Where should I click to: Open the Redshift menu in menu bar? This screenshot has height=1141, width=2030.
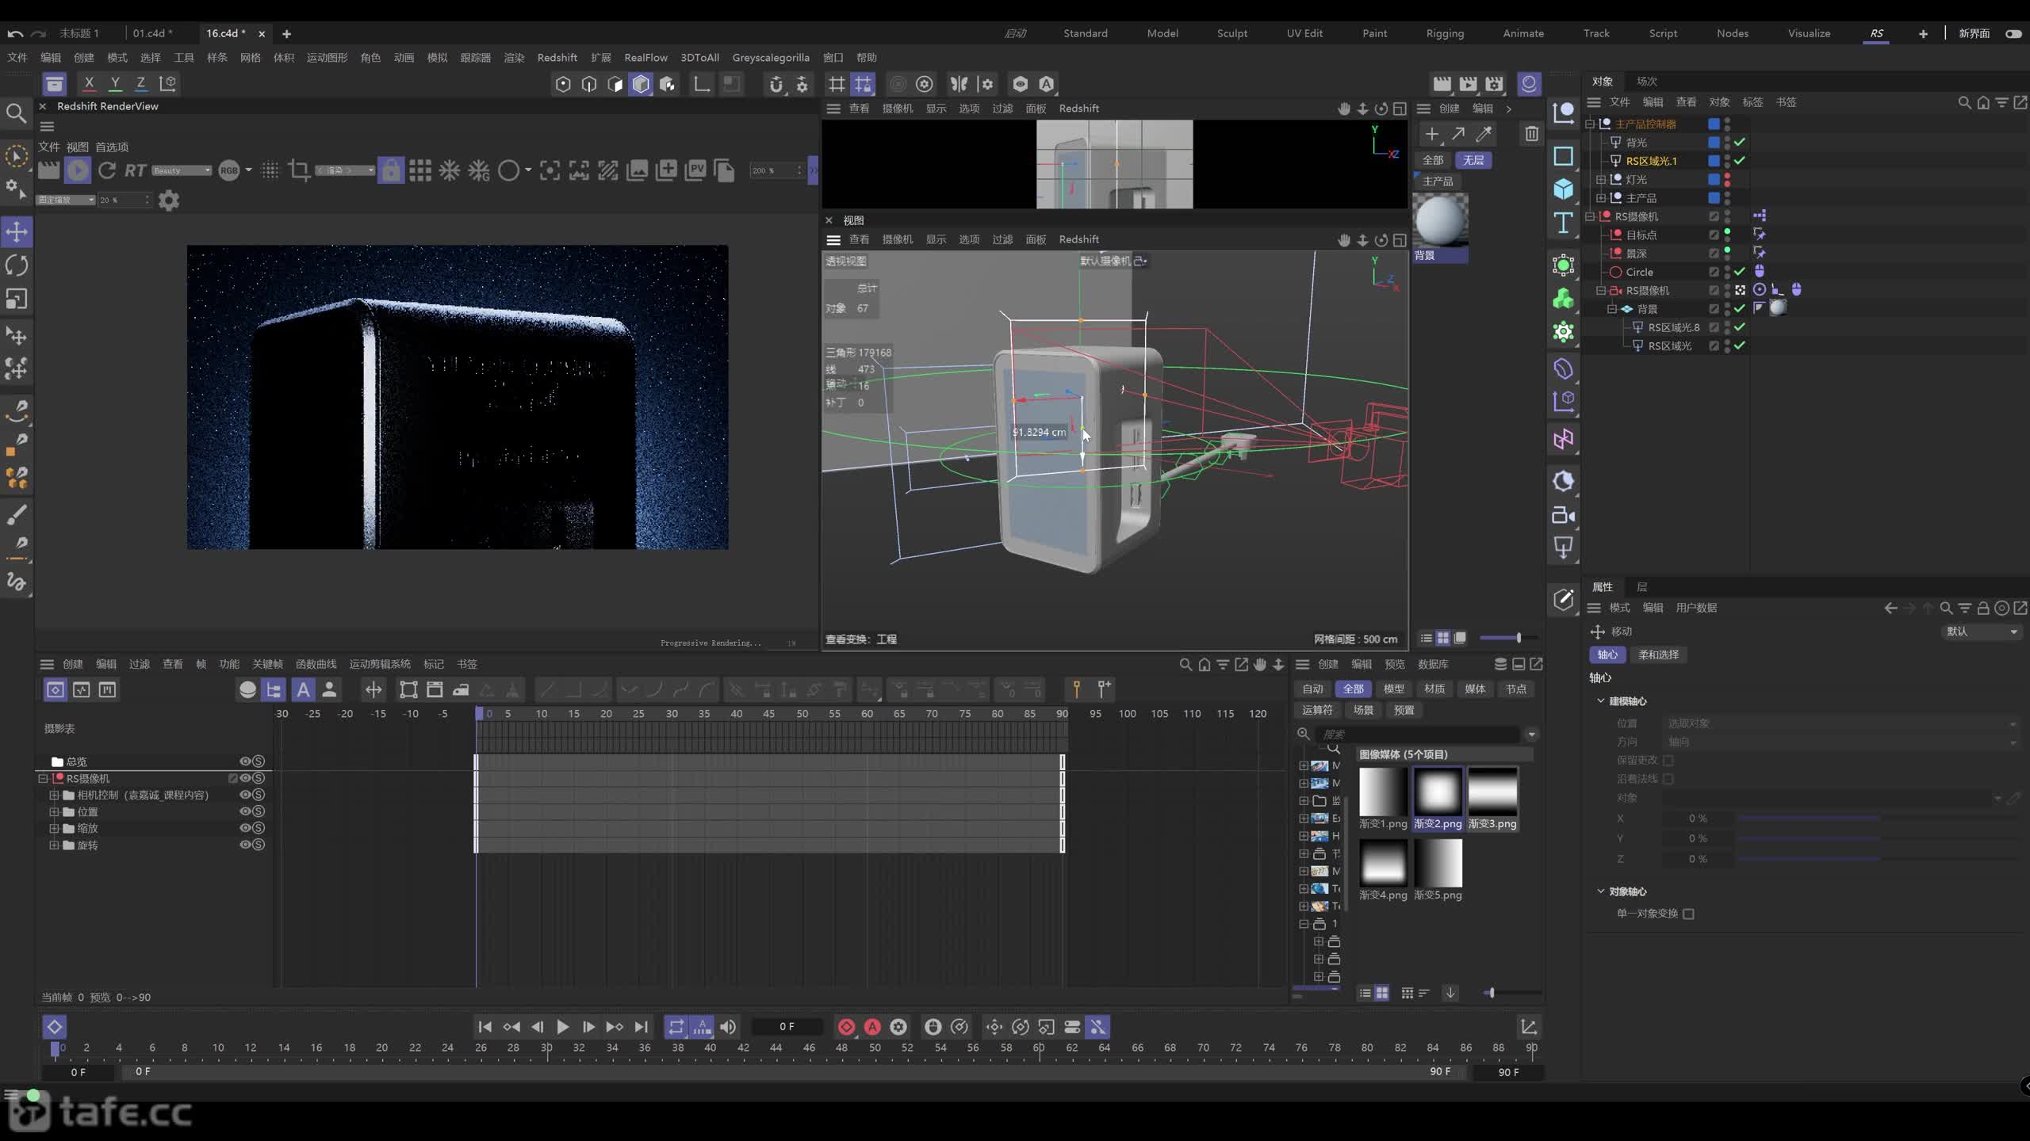(x=557, y=57)
